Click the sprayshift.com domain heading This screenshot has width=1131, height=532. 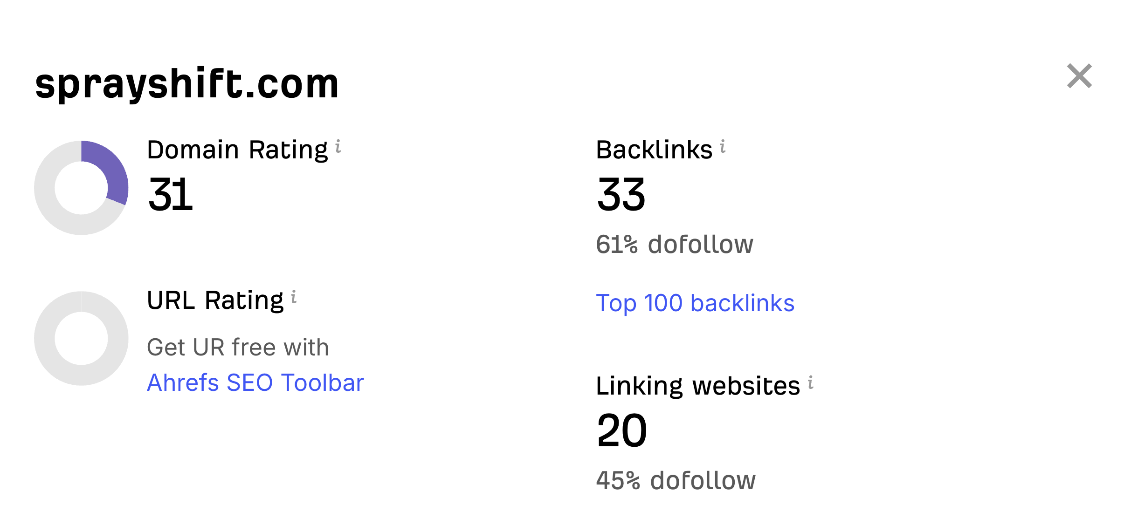point(187,84)
